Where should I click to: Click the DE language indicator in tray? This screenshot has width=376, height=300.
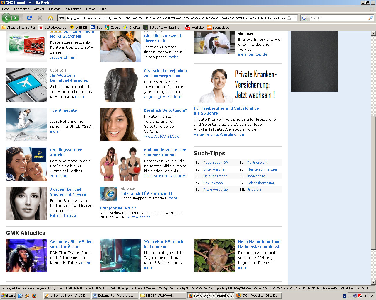[345, 296]
